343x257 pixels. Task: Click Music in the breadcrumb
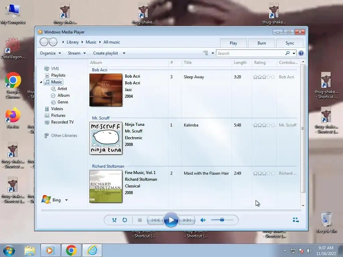(x=91, y=42)
